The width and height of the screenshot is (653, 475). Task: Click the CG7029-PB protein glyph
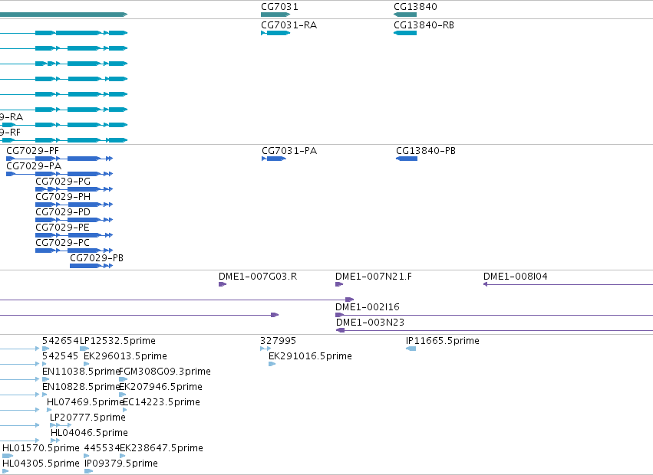click(91, 266)
